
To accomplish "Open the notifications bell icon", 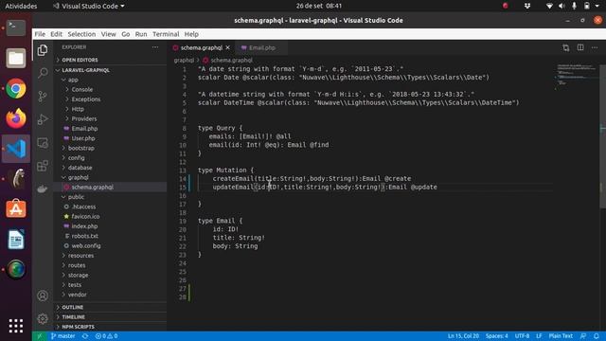I will [x=597, y=336].
